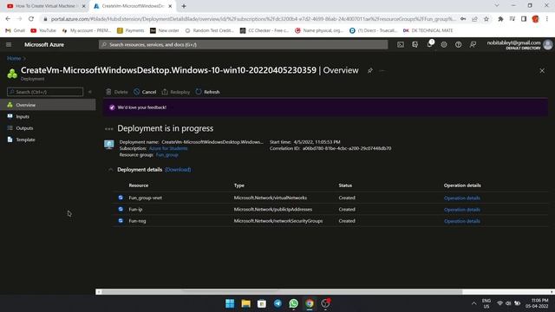
Task: Open the more options ellipsis beside title
Action: pyautogui.click(x=382, y=70)
